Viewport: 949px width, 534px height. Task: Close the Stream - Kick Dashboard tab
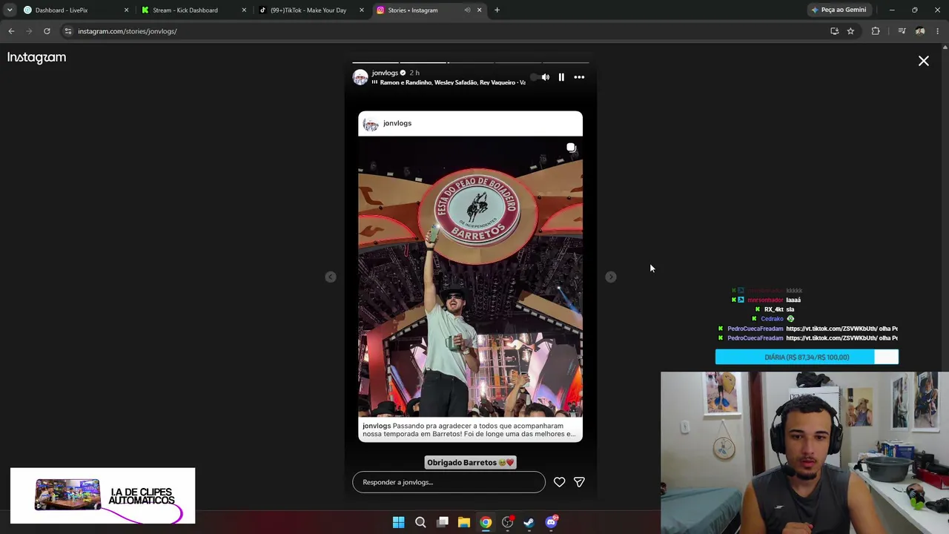pyautogui.click(x=244, y=10)
